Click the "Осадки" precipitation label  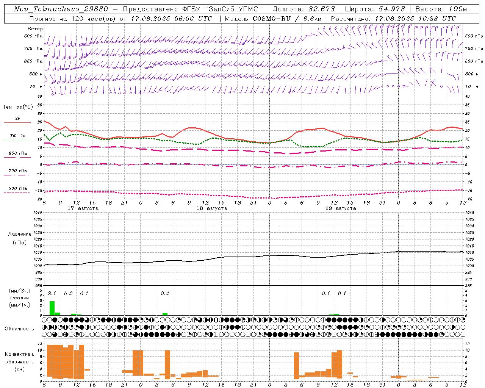click(19, 298)
